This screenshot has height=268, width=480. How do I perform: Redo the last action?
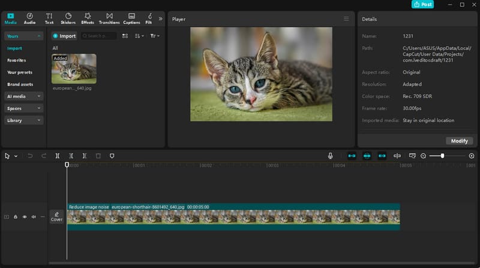(44, 156)
